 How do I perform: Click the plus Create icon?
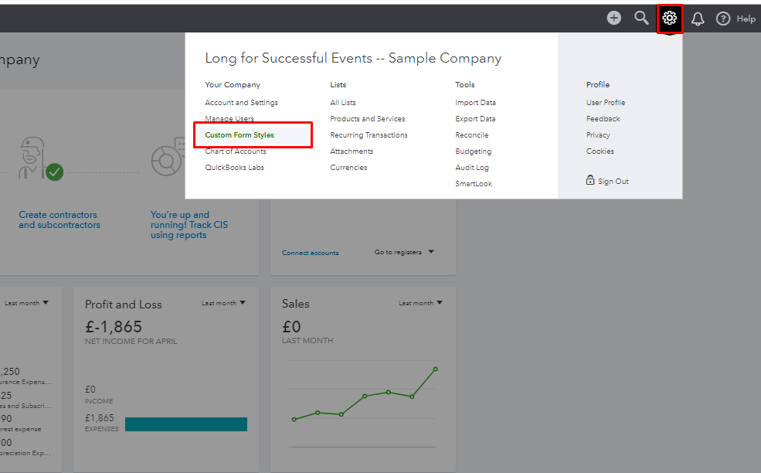(614, 18)
